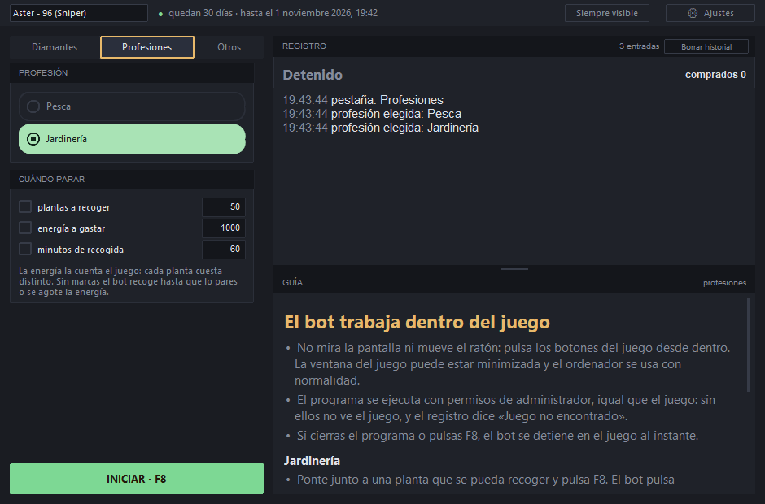Start the bot with INICIAR · F8

pos(137,479)
